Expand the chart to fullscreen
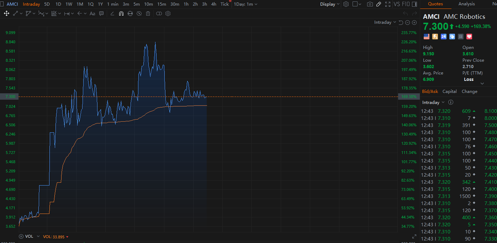The image size is (497, 243). point(388,4)
